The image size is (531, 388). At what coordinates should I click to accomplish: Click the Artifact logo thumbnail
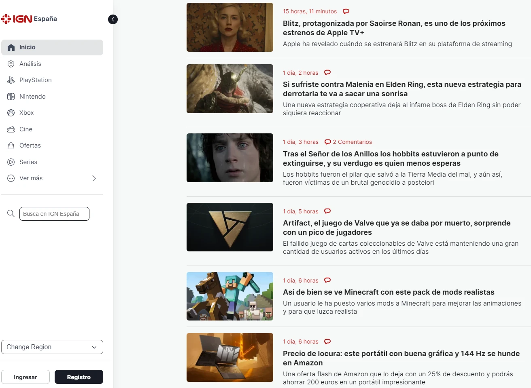[x=230, y=227]
